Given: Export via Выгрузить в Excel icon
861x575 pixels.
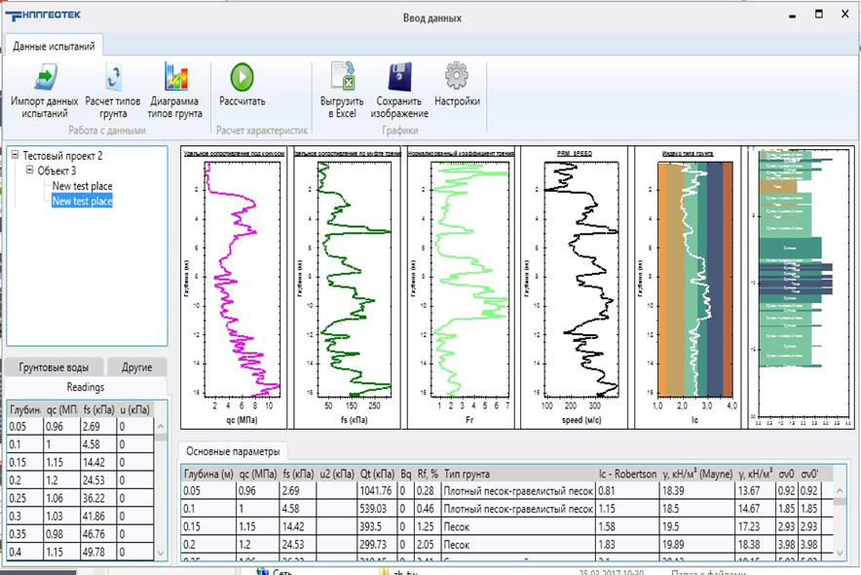Looking at the screenshot, I should point(342,77).
